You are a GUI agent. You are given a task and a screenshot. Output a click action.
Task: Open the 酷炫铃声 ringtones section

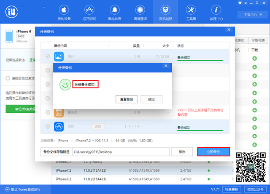pos(115,13)
